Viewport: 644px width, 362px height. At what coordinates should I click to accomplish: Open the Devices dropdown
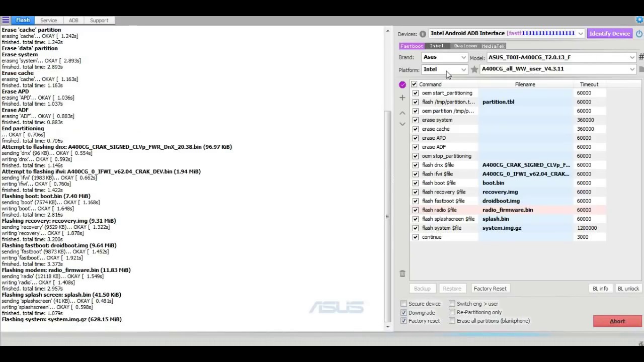506,34
